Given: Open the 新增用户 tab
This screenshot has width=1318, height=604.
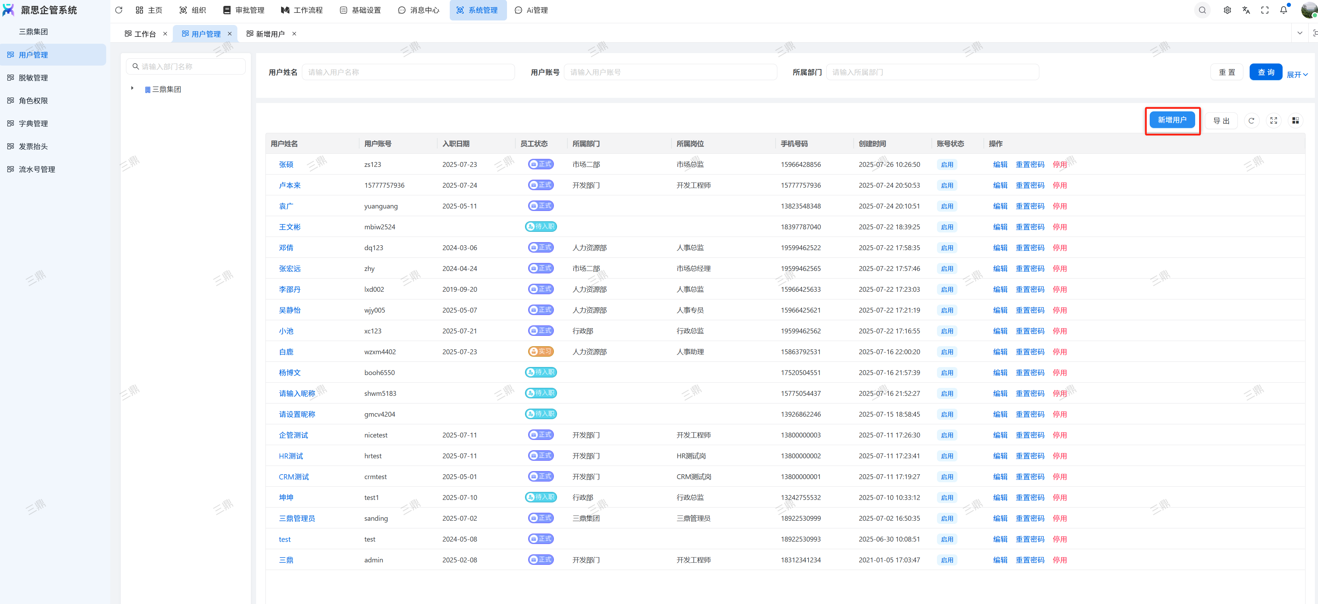Looking at the screenshot, I should [x=270, y=34].
